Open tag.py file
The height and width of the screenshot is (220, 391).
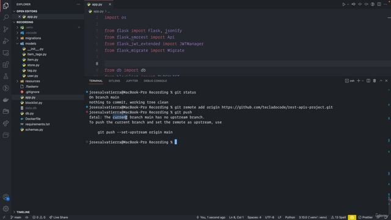(32, 71)
